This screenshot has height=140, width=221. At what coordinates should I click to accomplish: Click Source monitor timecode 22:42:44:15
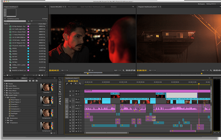(54, 70)
